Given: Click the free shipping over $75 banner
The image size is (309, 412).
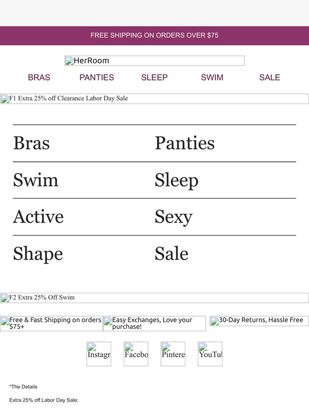Looking at the screenshot, I should click(x=154, y=36).
